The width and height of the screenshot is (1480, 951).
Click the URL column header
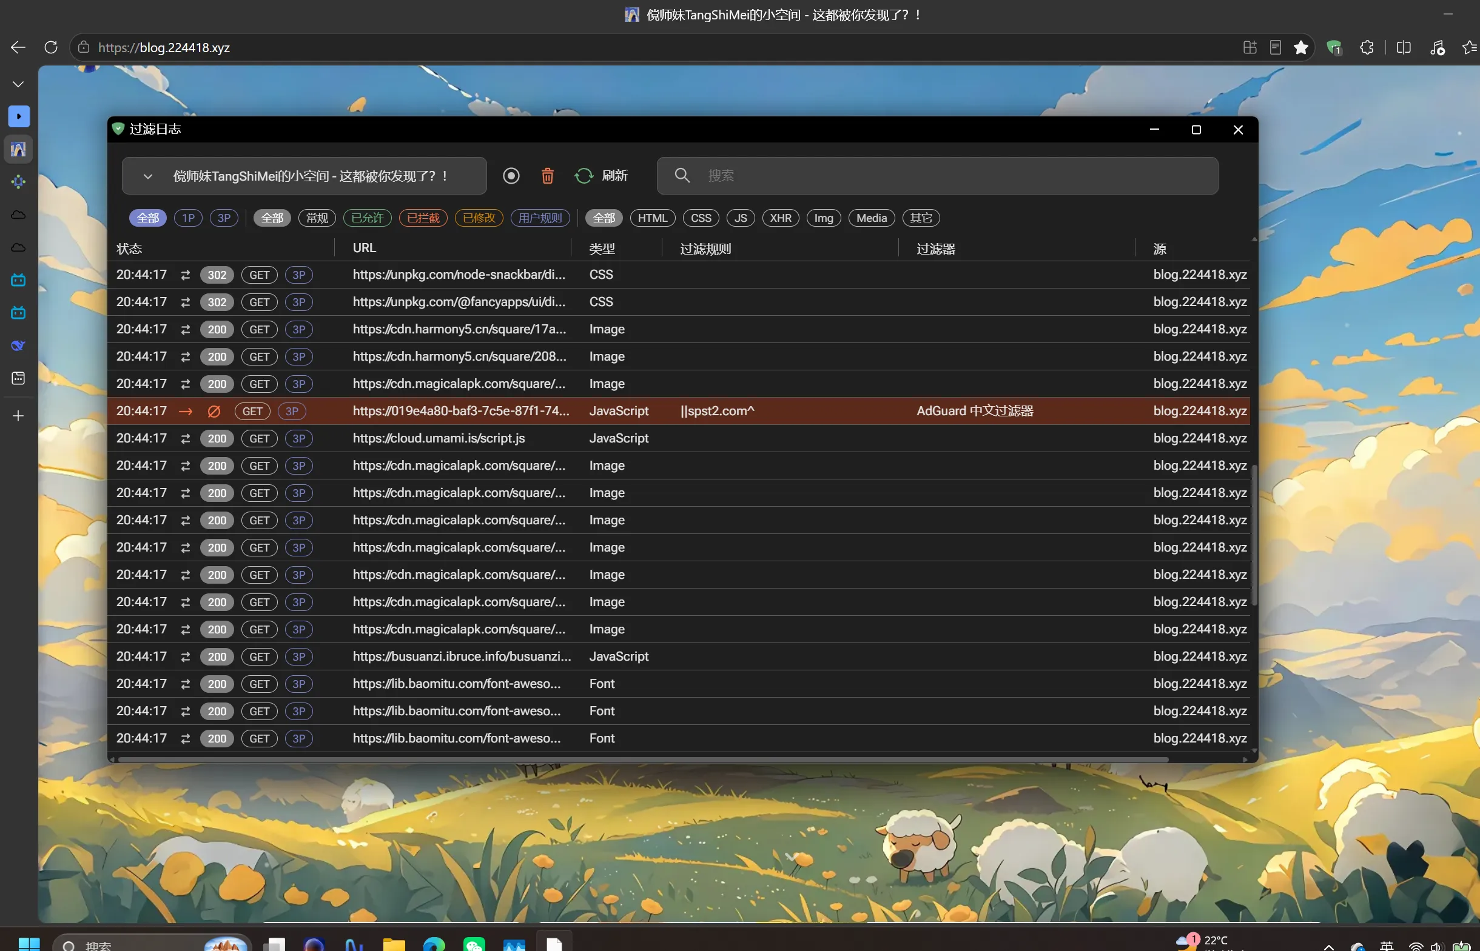(x=365, y=249)
